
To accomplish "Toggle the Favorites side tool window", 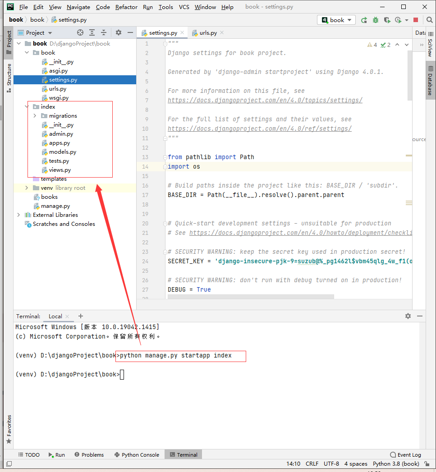I will (x=9, y=429).
